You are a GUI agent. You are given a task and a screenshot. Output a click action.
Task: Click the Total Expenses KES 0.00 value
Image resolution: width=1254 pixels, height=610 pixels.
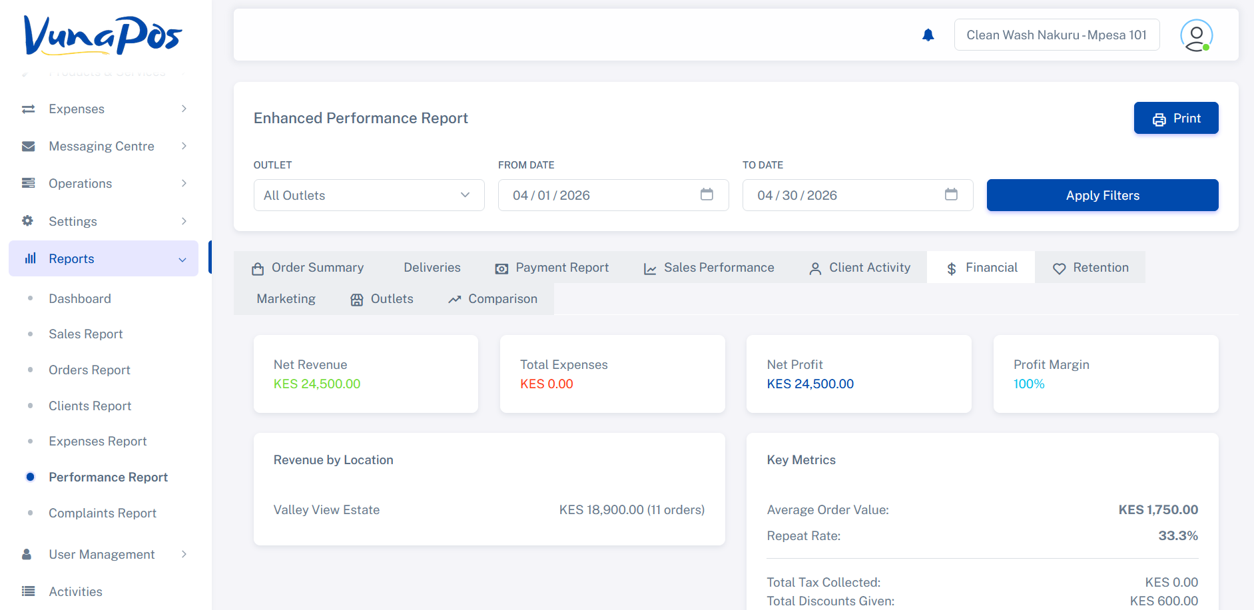pos(547,384)
